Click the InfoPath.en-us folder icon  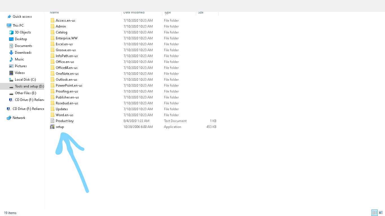(52, 56)
